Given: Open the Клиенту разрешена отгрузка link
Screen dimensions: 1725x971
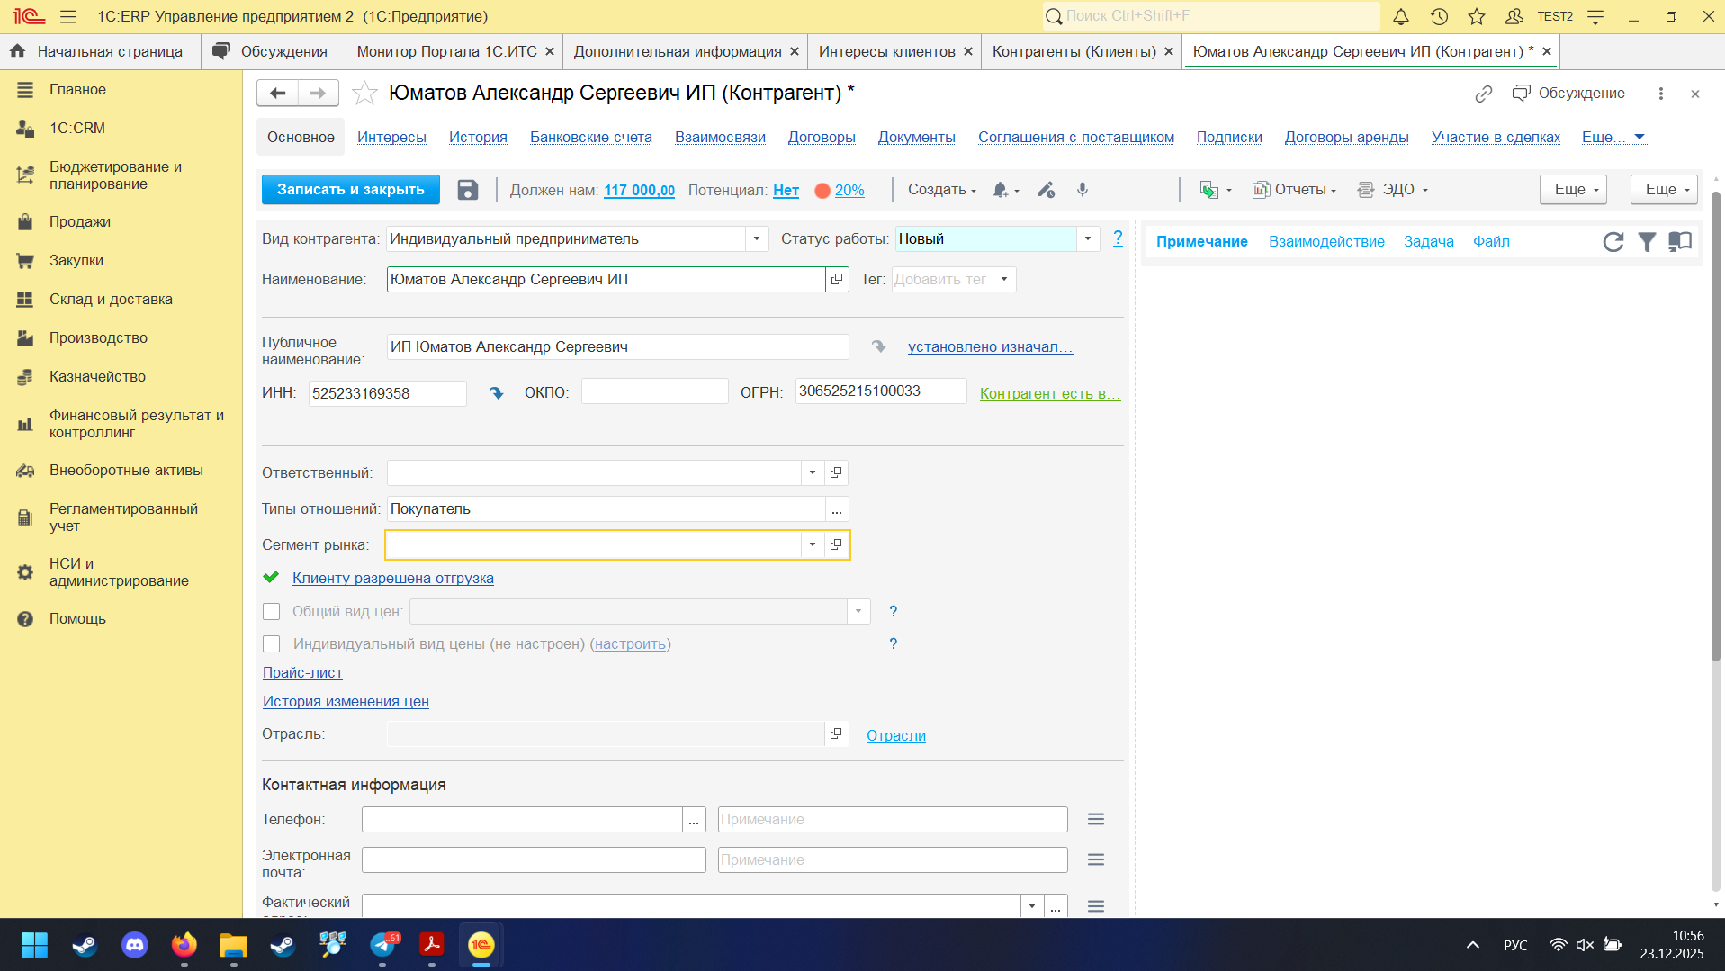Looking at the screenshot, I should pos(393,578).
